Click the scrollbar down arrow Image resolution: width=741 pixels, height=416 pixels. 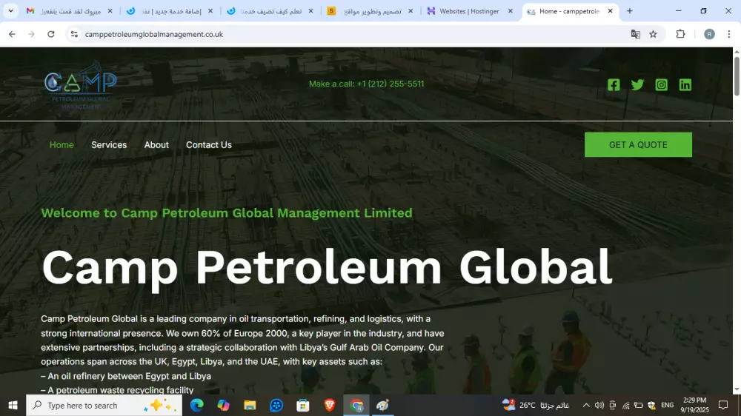pos(737,389)
